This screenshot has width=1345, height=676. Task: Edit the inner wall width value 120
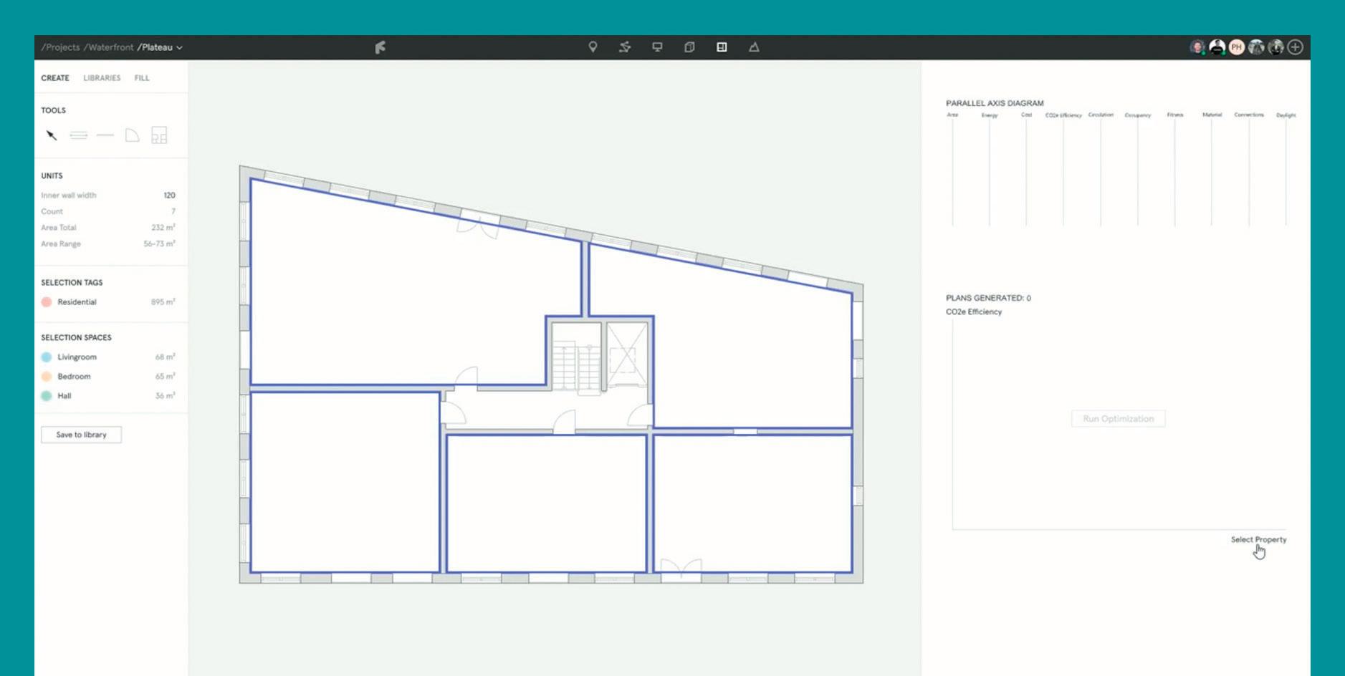click(x=169, y=195)
